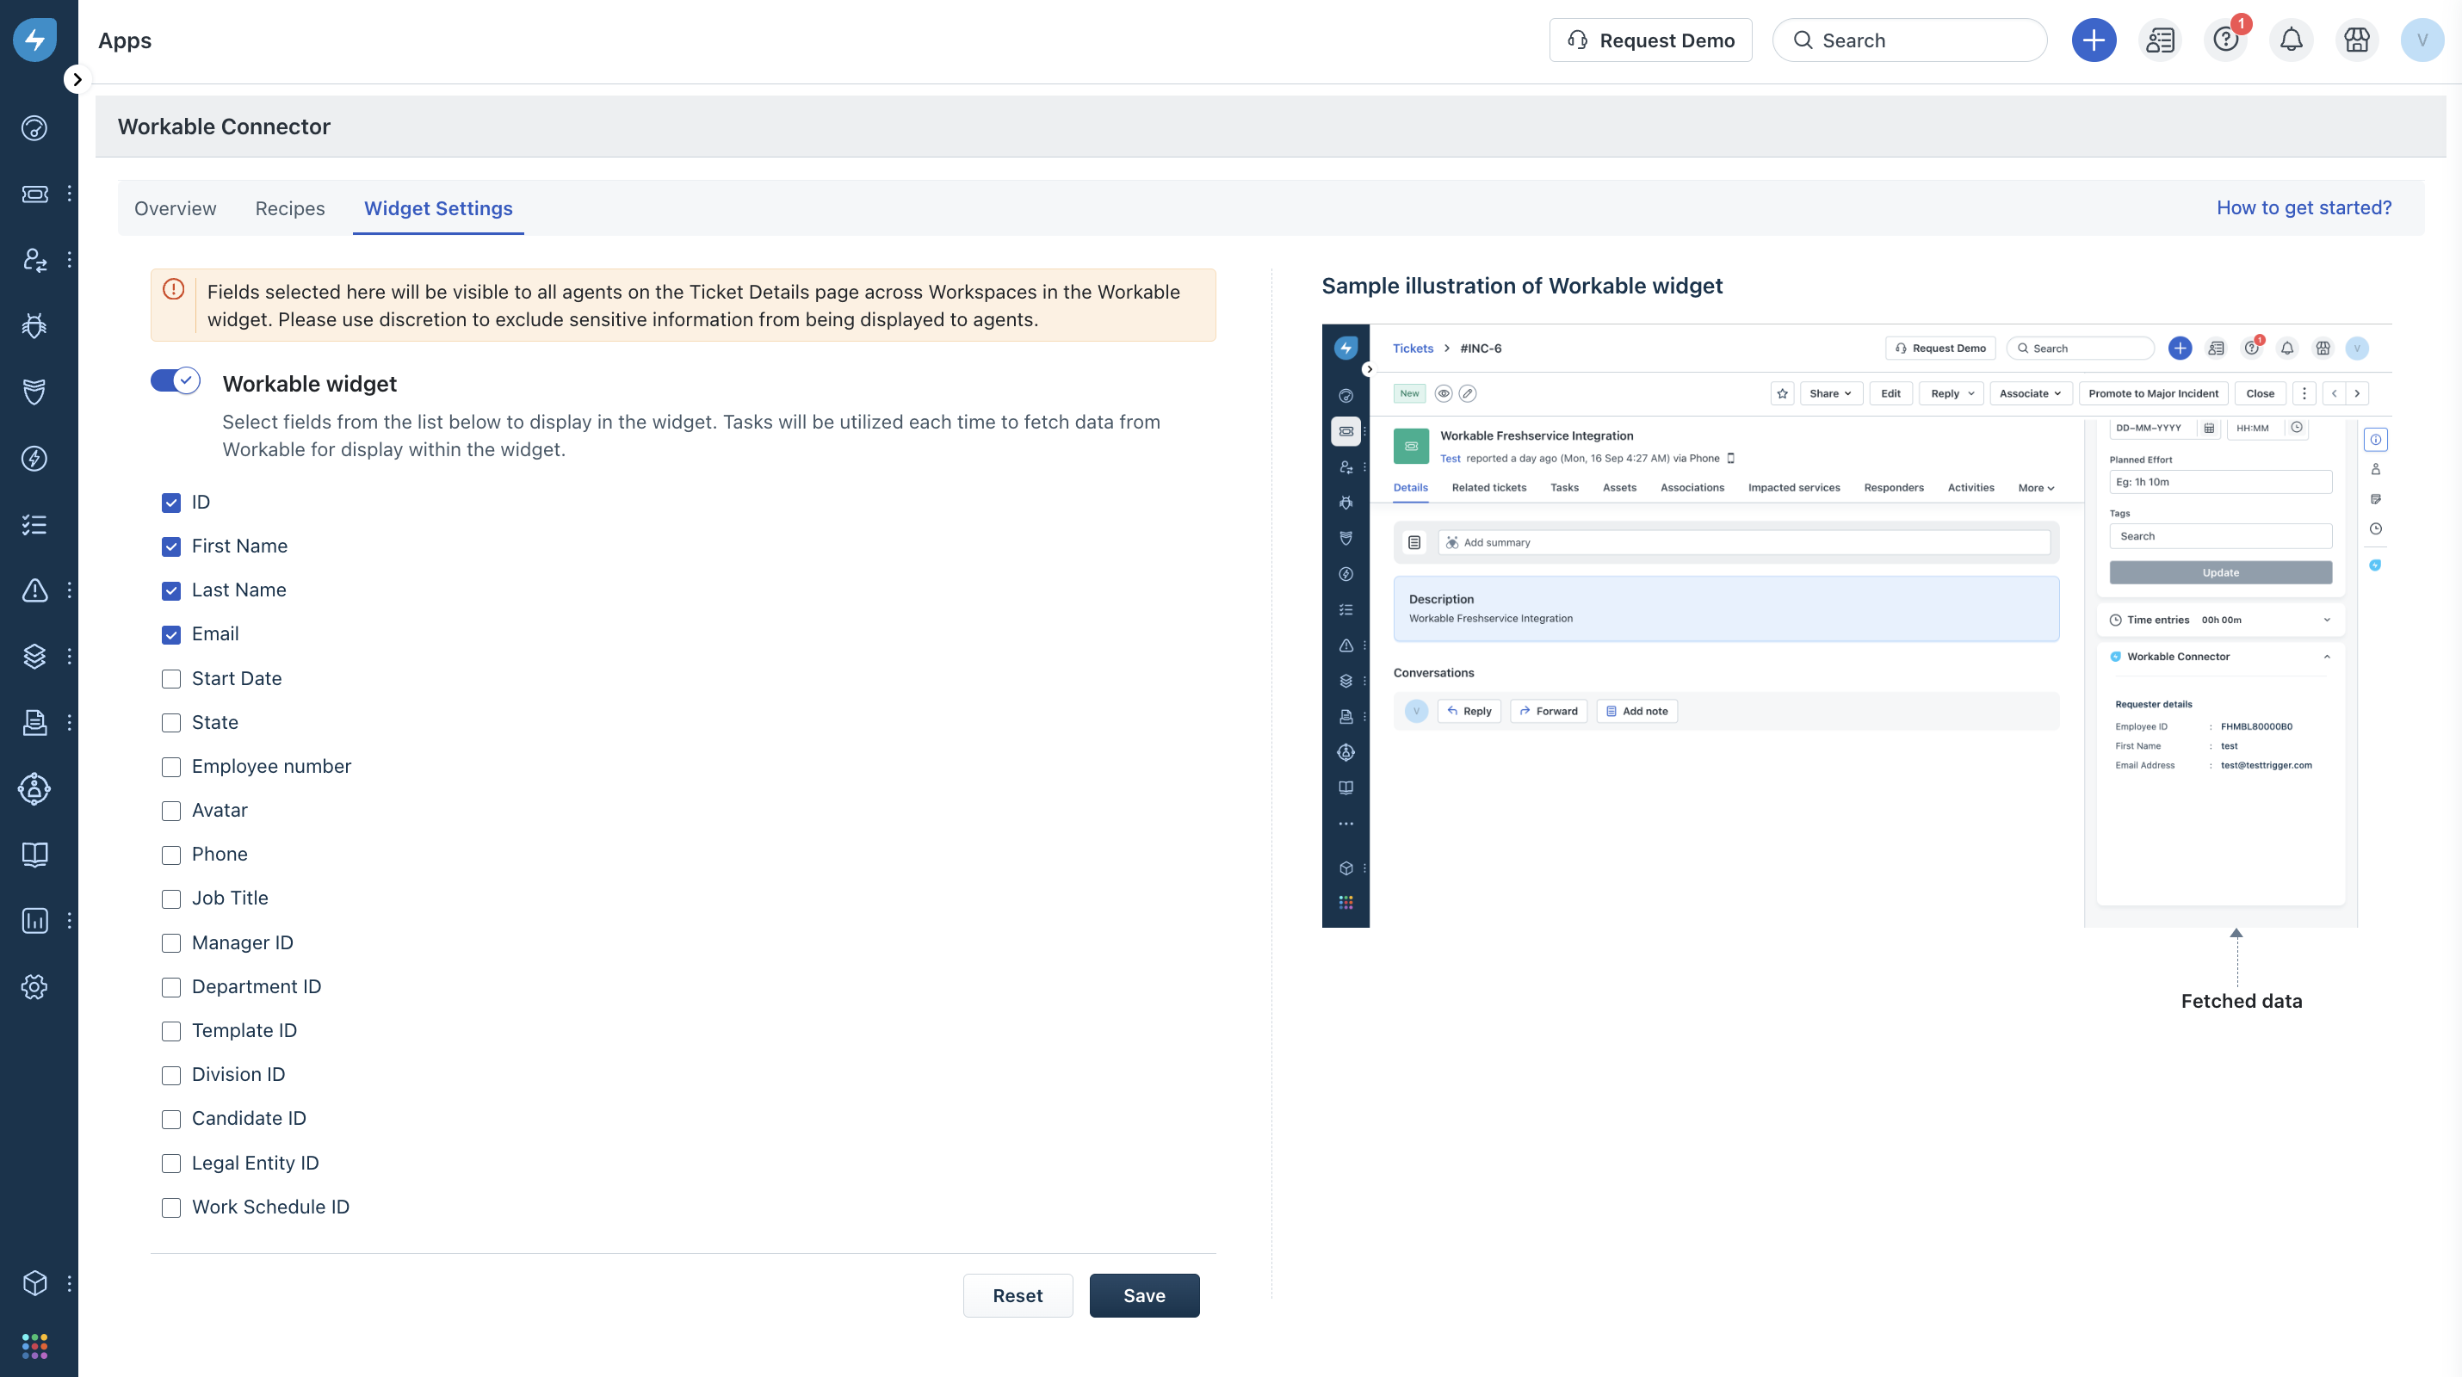Switch to the Recipes tab
2462x1377 pixels.
click(289, 208)
